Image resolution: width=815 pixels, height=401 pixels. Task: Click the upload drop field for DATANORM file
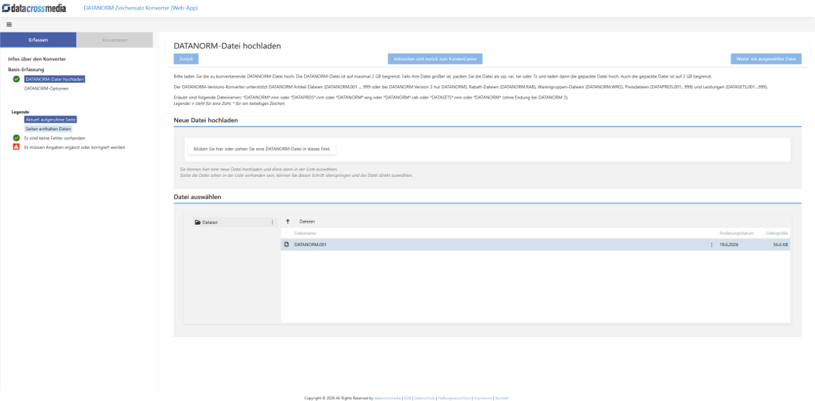coord(487,149)
